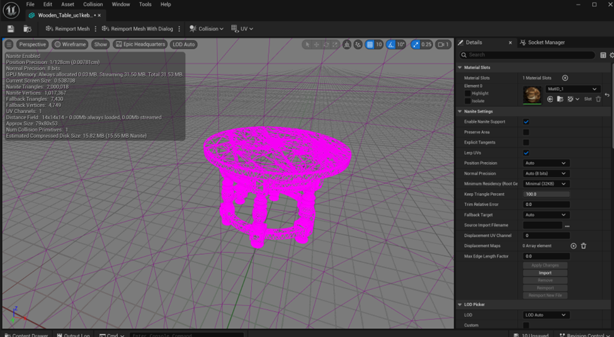Open scale snap value 0.25
The image size is (614, 337).
tap(426, 45)
